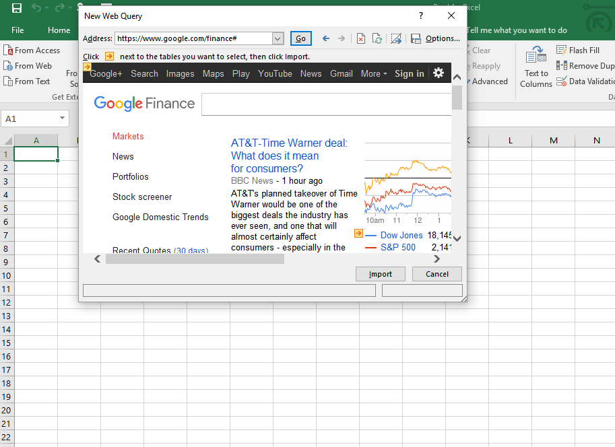The image size is (615, 447).
Task: Click Gmail in Google bar
Action: click(342, 74)
